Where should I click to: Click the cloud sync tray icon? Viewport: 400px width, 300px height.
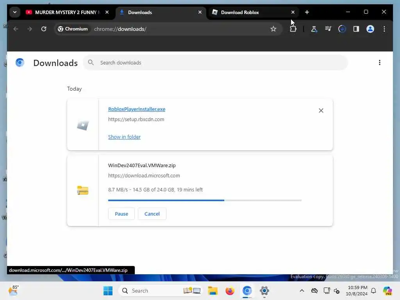[x=314, y=291]
